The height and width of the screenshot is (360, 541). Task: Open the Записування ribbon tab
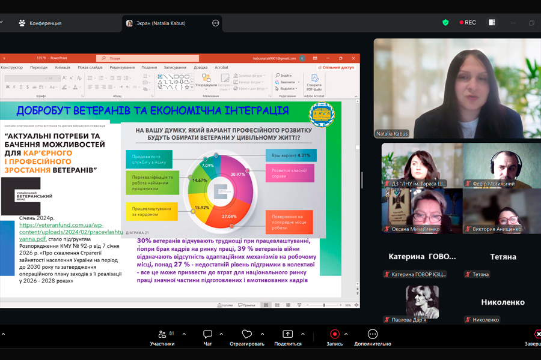(175, 68)
